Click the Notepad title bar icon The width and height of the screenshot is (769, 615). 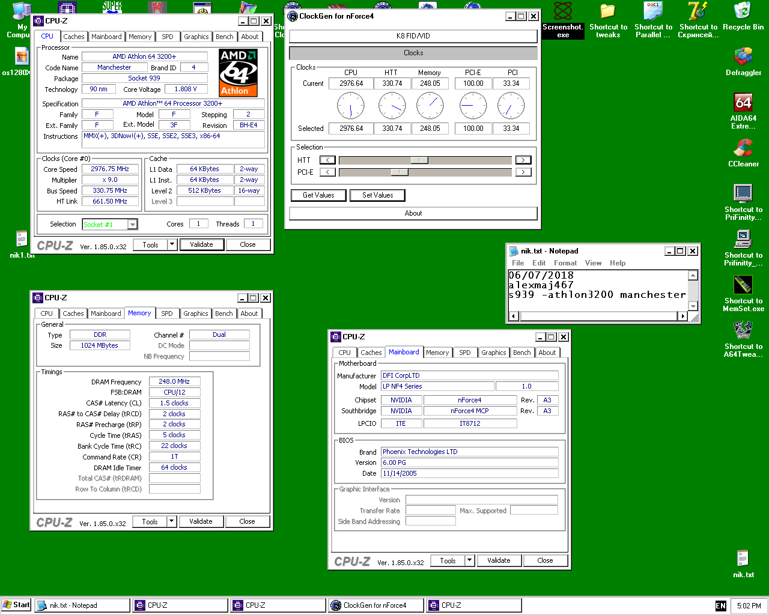[514, 251]
